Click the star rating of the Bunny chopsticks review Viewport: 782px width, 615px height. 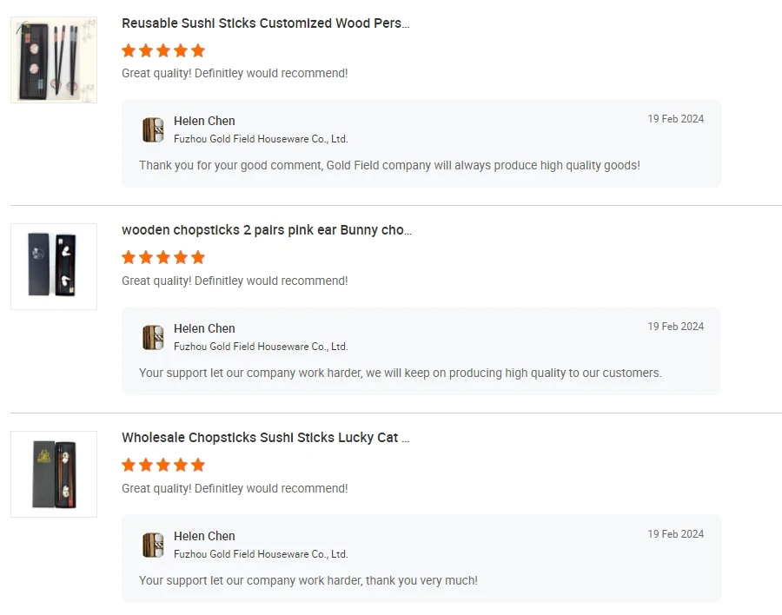pyautogui.click(x=163, y=257)
